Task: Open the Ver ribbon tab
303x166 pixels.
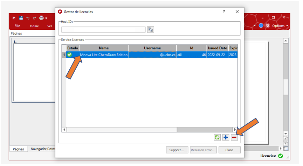Action: pyautogui.click(x=50, y=26)
